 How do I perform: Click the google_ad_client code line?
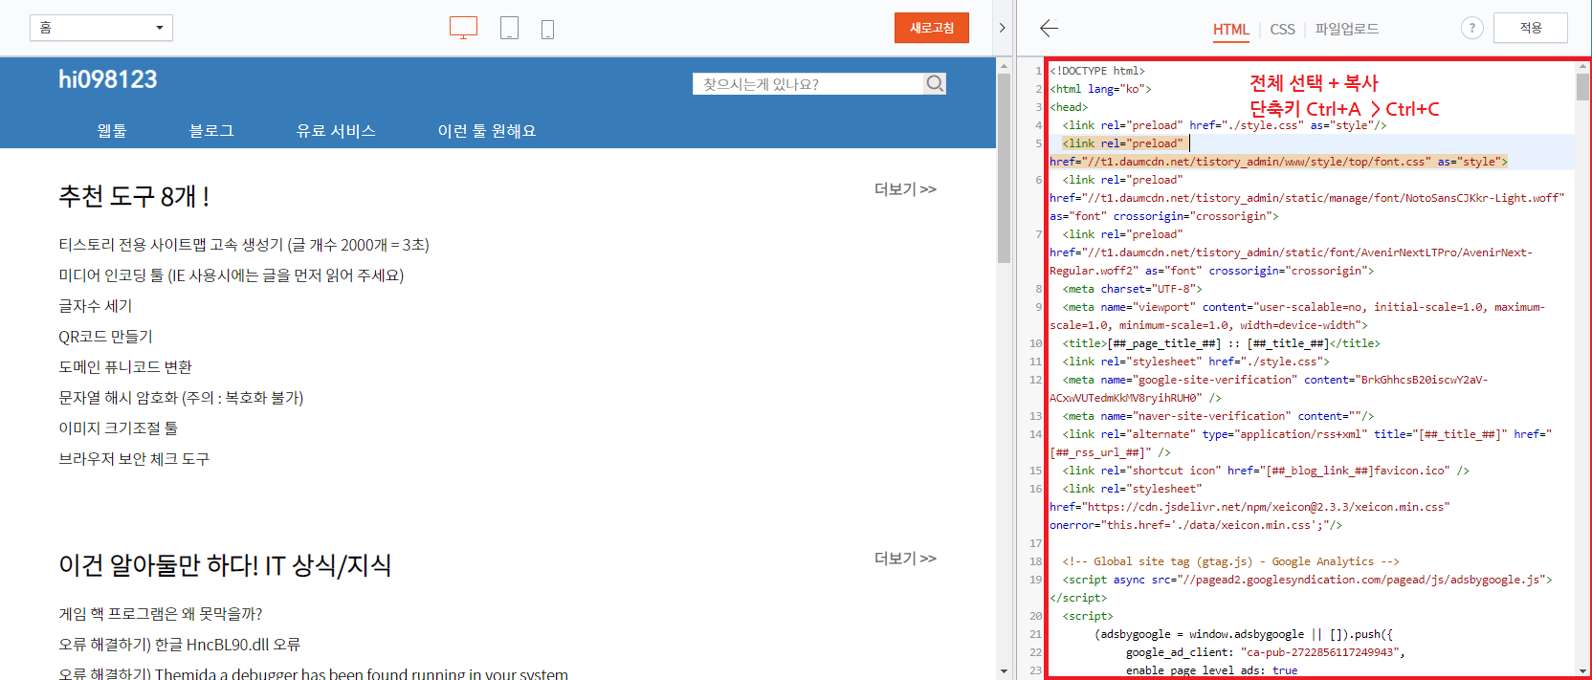[1265, 652]
